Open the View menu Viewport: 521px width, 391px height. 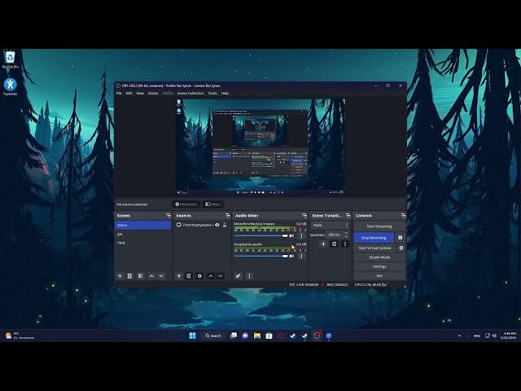(140, 94)
